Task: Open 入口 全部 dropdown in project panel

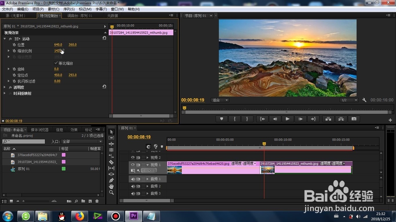Action: [82, 142]
